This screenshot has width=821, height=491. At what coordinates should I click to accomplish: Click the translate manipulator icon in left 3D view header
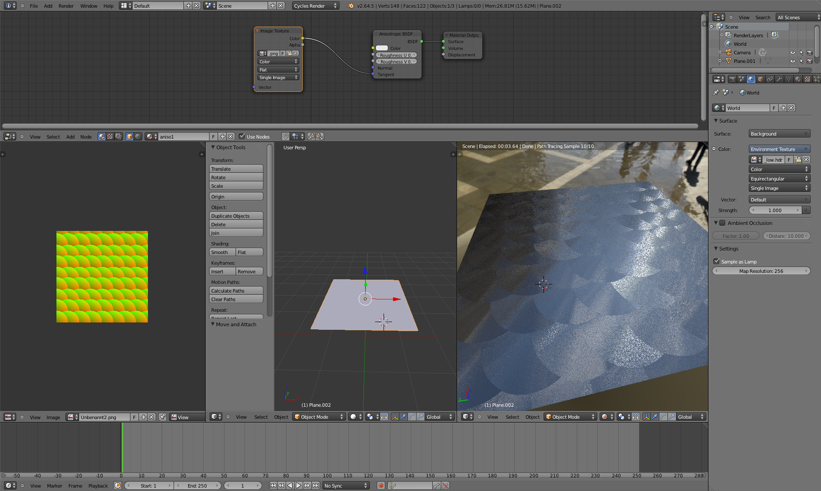pos(403,417)
